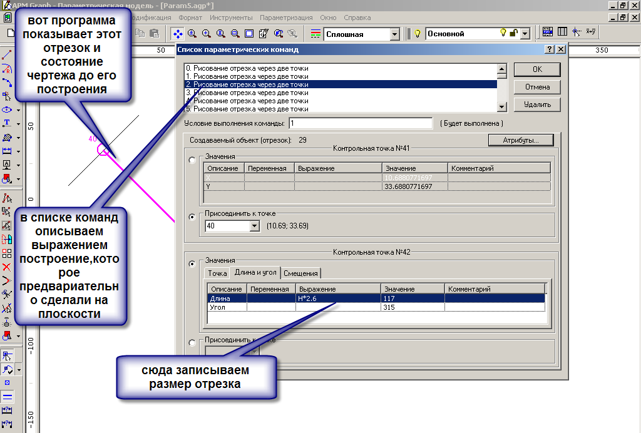641x433 pixels.
Task: Click the fit-to-rectangle view icon
Action: click(249, 34)
